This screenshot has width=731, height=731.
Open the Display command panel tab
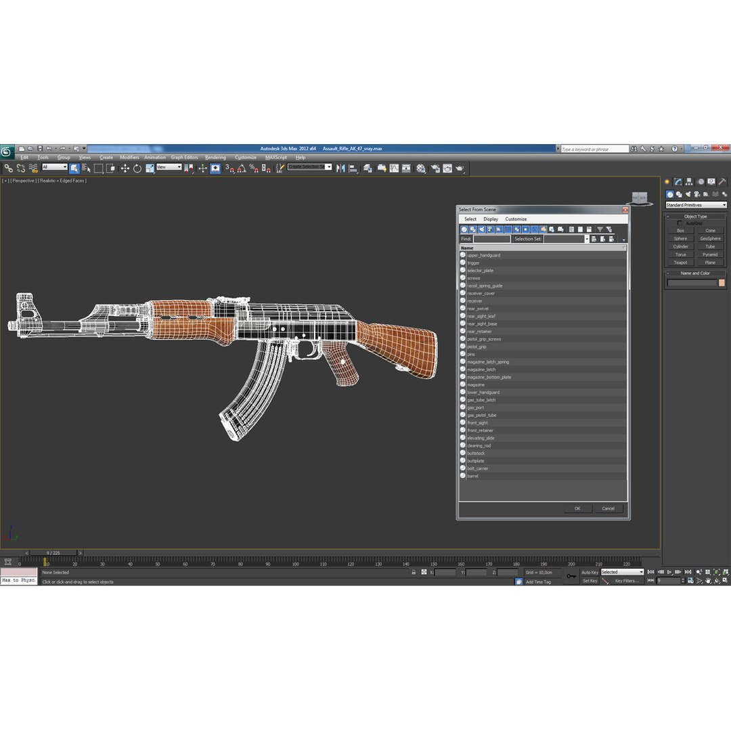(x=711, y=182)
